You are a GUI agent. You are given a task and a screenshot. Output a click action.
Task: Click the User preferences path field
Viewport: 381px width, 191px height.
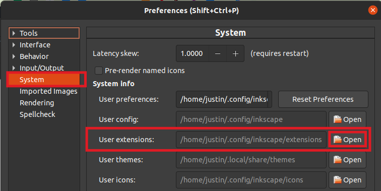coord(224,99)
